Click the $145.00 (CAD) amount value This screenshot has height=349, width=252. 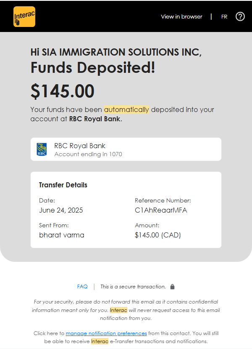point(158,235)
